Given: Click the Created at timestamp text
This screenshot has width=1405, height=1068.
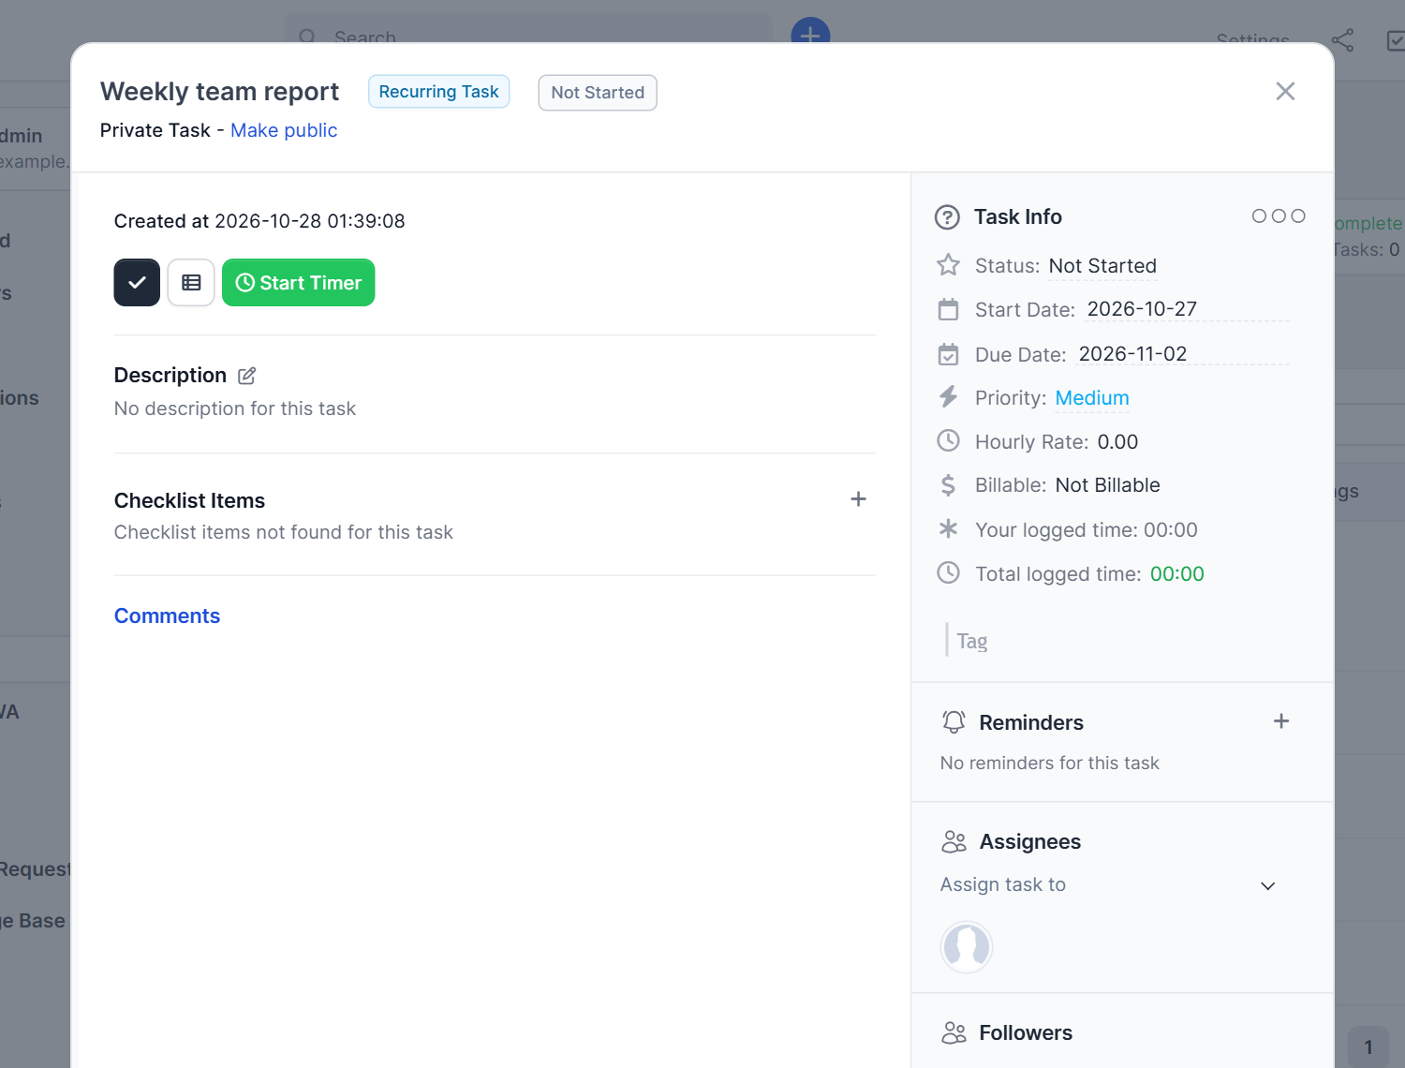Looking at the screenshot, I should 259,221.
